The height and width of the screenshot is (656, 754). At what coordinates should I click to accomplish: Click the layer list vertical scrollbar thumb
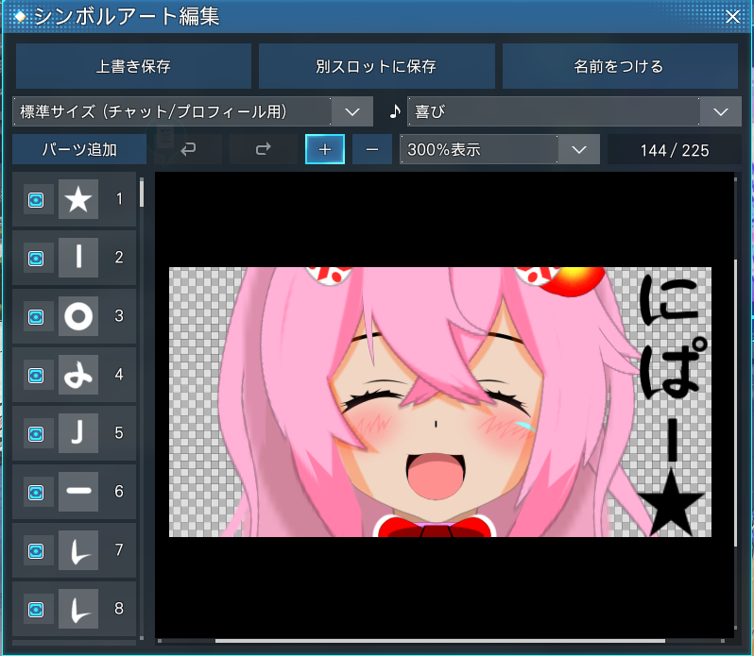(142, 193)
